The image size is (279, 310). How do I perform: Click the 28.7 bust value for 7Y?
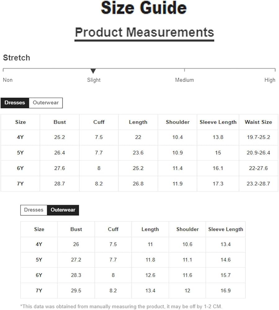[60, 184]
